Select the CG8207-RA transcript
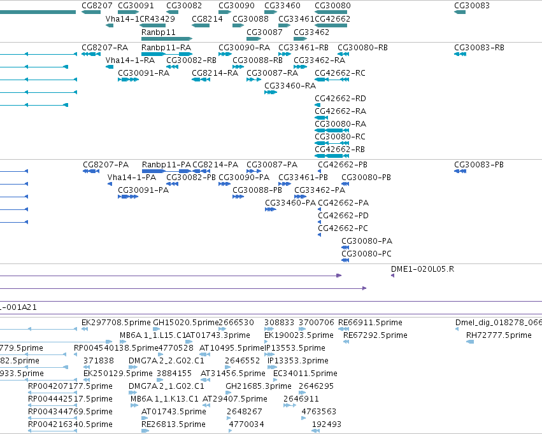 (x=91, y=54)
